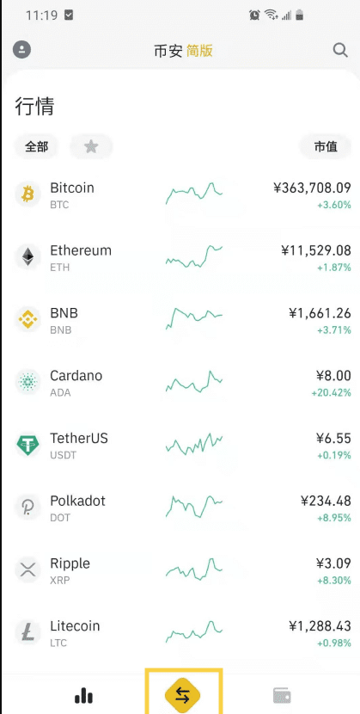Open the 市值 sort dropdown
Image resolution: width=360 pixels, height=714 pixels.
tap(326, 146)
